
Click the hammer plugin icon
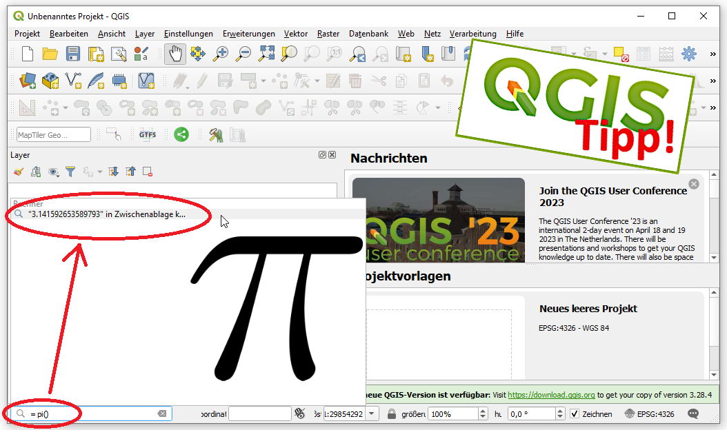point(216,135)
